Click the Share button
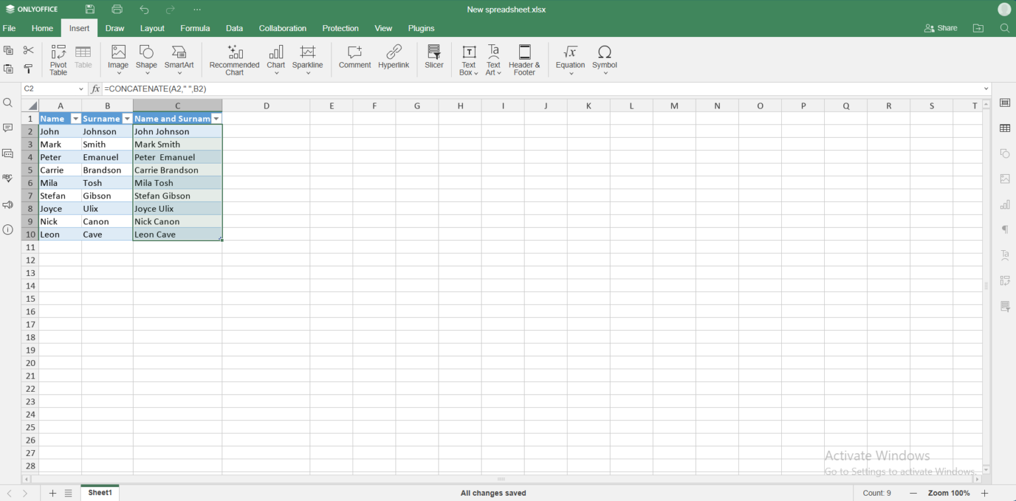The width and height of the screenshot is (1016, 501). point(941,28)
